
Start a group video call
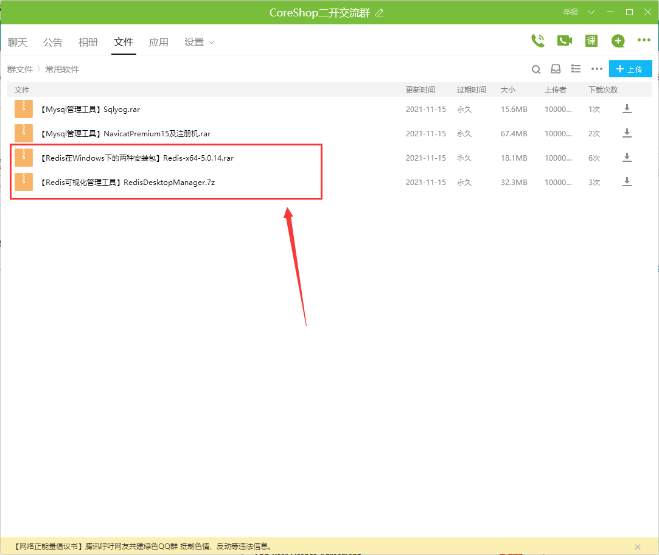click(565, 41)
